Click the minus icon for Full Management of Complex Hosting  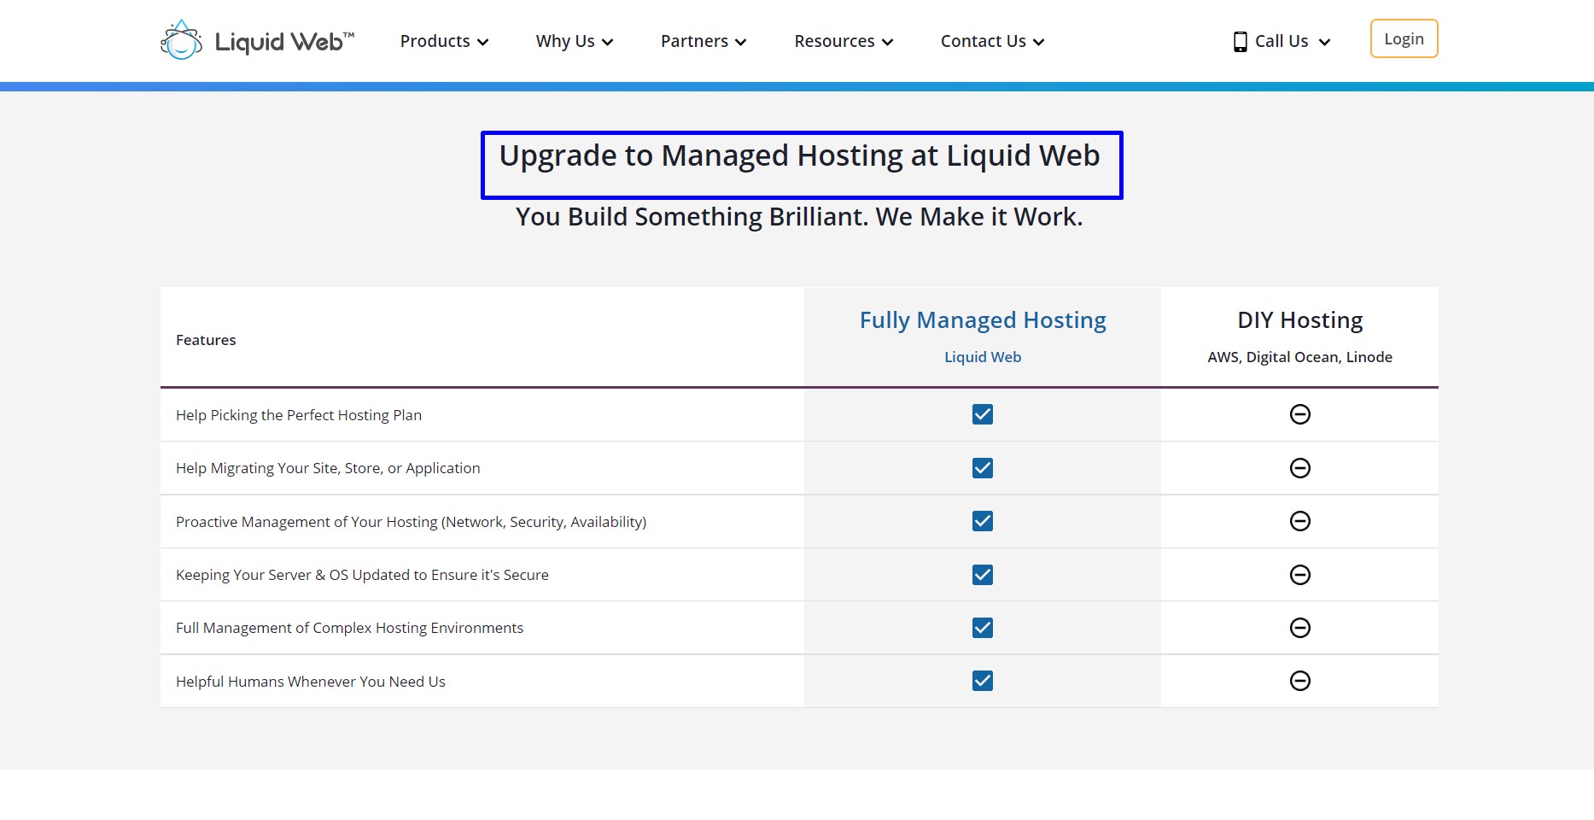click(x=1299, y=628)
